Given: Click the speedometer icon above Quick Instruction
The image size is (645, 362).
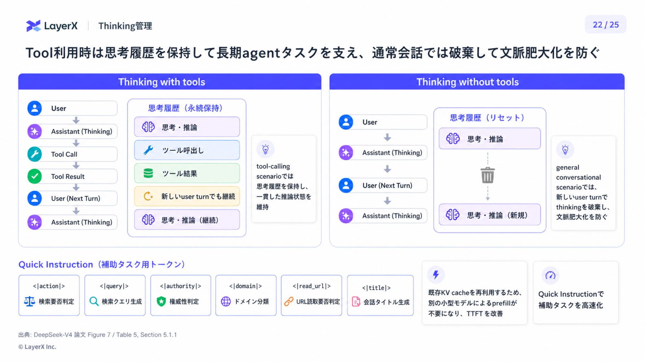Looking at the screenshot, I should coord(550,276).
